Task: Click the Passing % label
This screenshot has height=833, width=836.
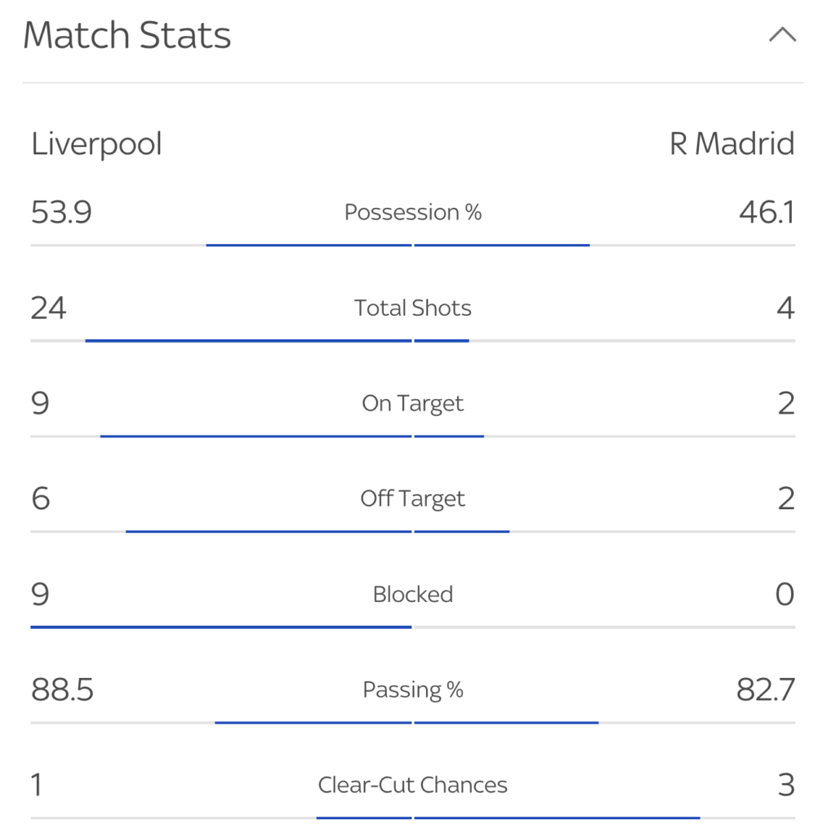Action: click(412, 690)
